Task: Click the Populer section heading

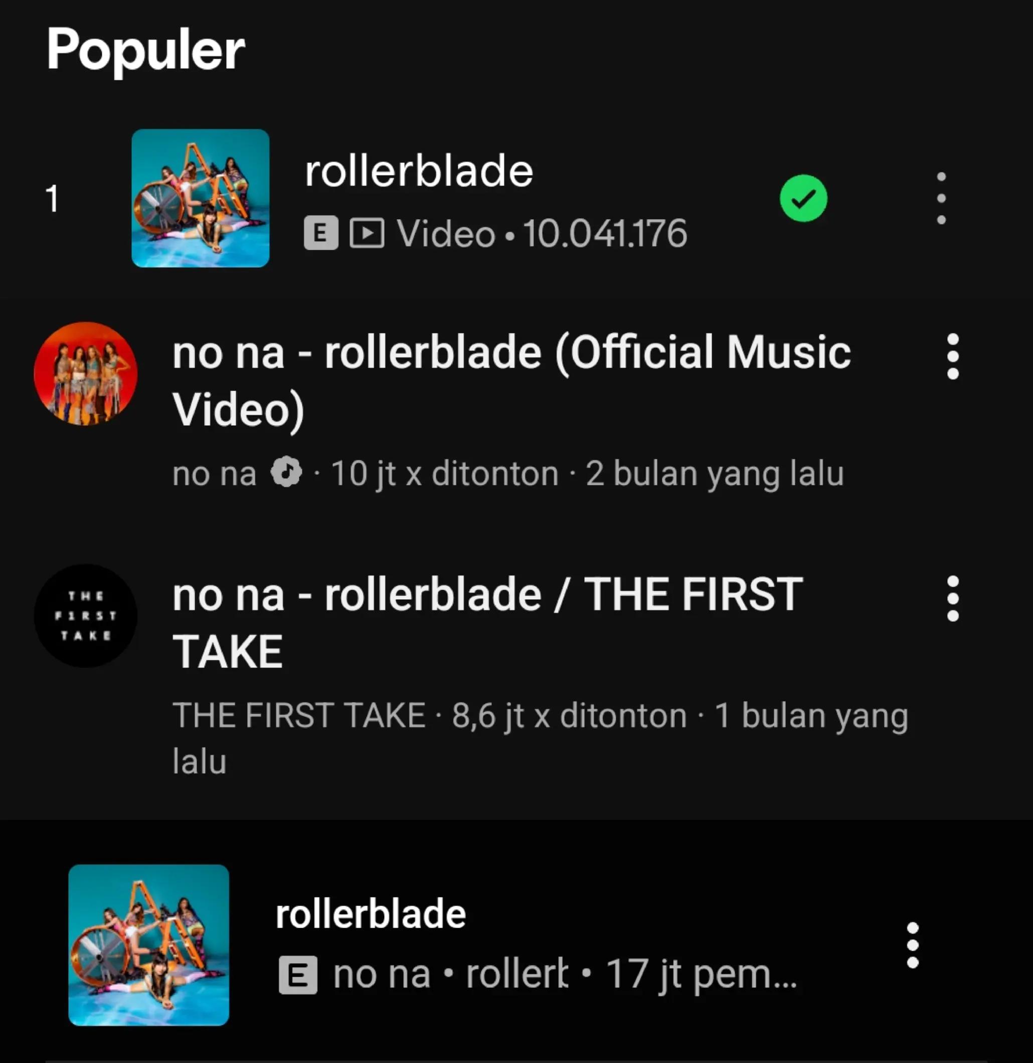Action: pyautogui.click(x=146, y=50)
